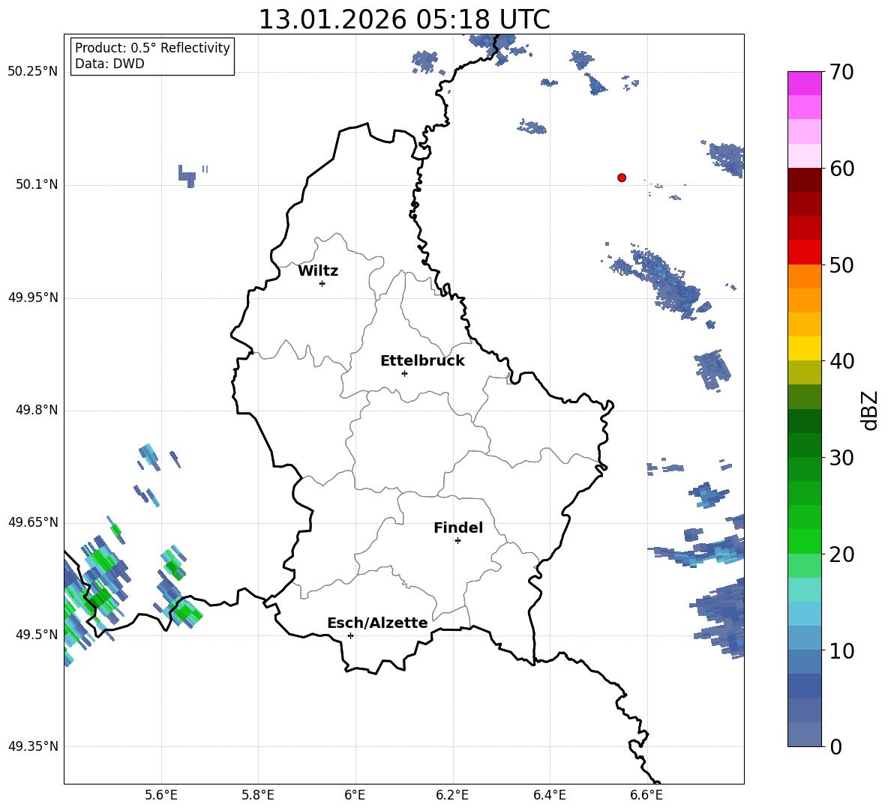
Task: Click the 6.2°E longitude label
Action: [x=452, y=795]
